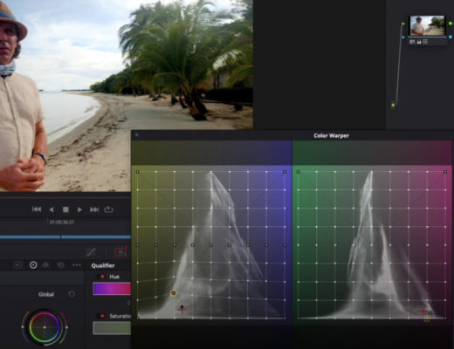Click the center of the Global color wheel
This screenshot has height=349, width=454.
coord(45,327)
